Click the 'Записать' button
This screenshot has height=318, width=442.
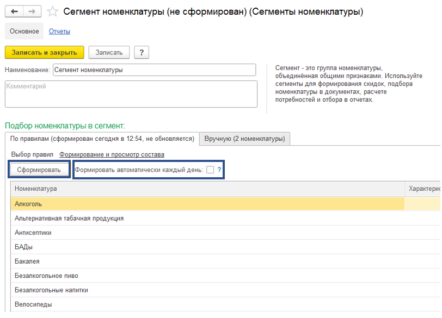click(109, 53)
